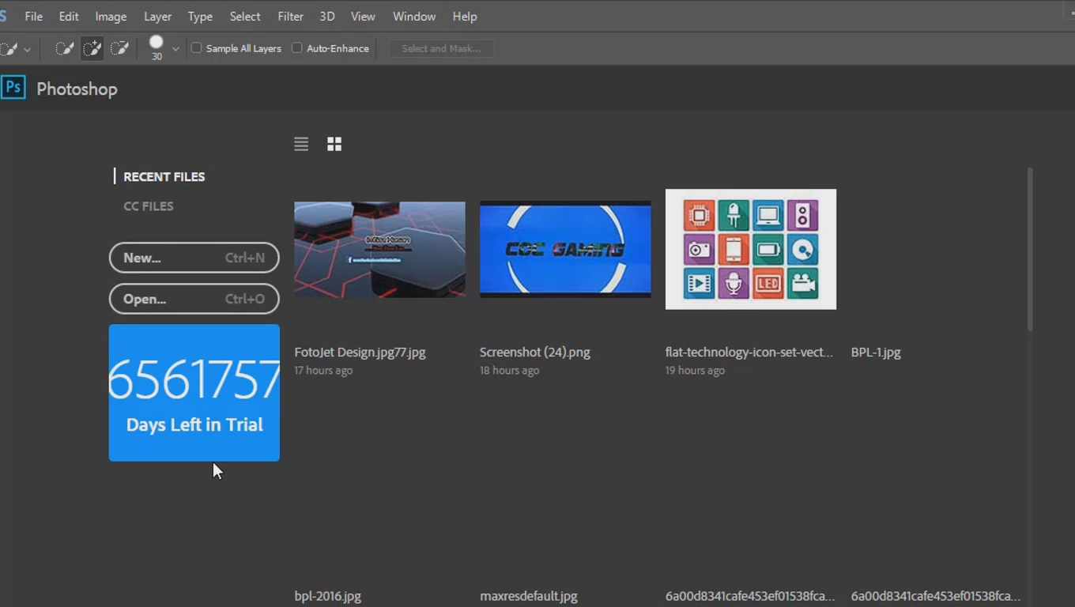1075x607 pixels.
Task: Expand the brush picker dropdown arrow
Action: [x=175, y=49]
